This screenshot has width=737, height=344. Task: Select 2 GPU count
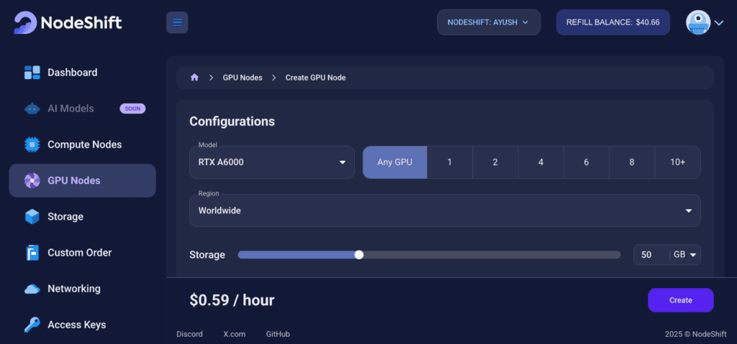click(495, 162)
